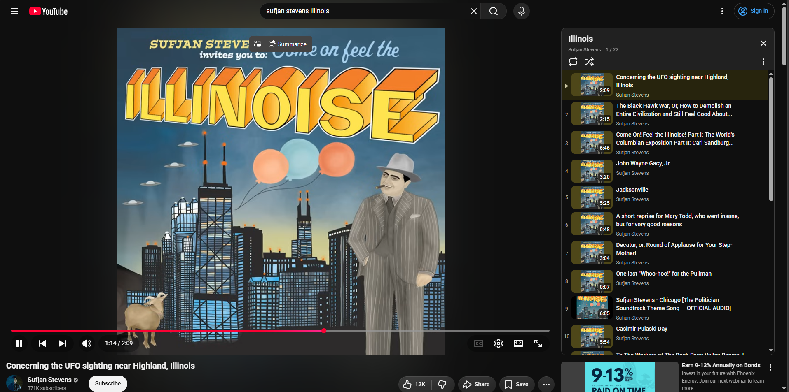Image resolution: width=789 pixels, height=392 pixels.
Task: Play Casimir Pulaski Day track
Action: 665,336
